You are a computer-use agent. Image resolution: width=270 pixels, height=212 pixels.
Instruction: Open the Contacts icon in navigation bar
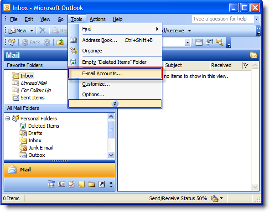(62, 184)
